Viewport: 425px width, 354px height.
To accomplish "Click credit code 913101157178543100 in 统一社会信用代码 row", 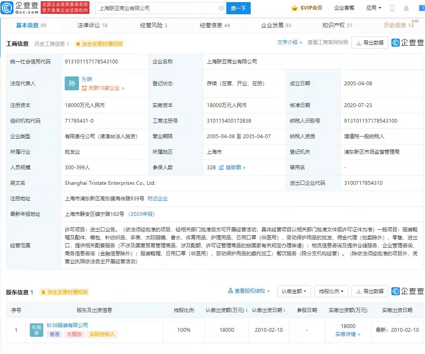I will [x=92, y=62].
